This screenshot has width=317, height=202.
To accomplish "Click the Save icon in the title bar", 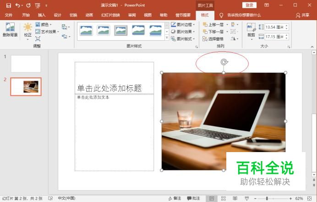I will click(9, 5).
